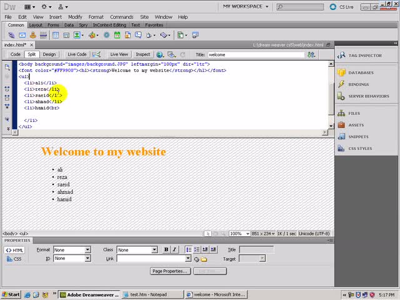The height and width of the screenshot is (300, 400).
Task: Click the Head tags icon
Action: [x=151, y=35]
